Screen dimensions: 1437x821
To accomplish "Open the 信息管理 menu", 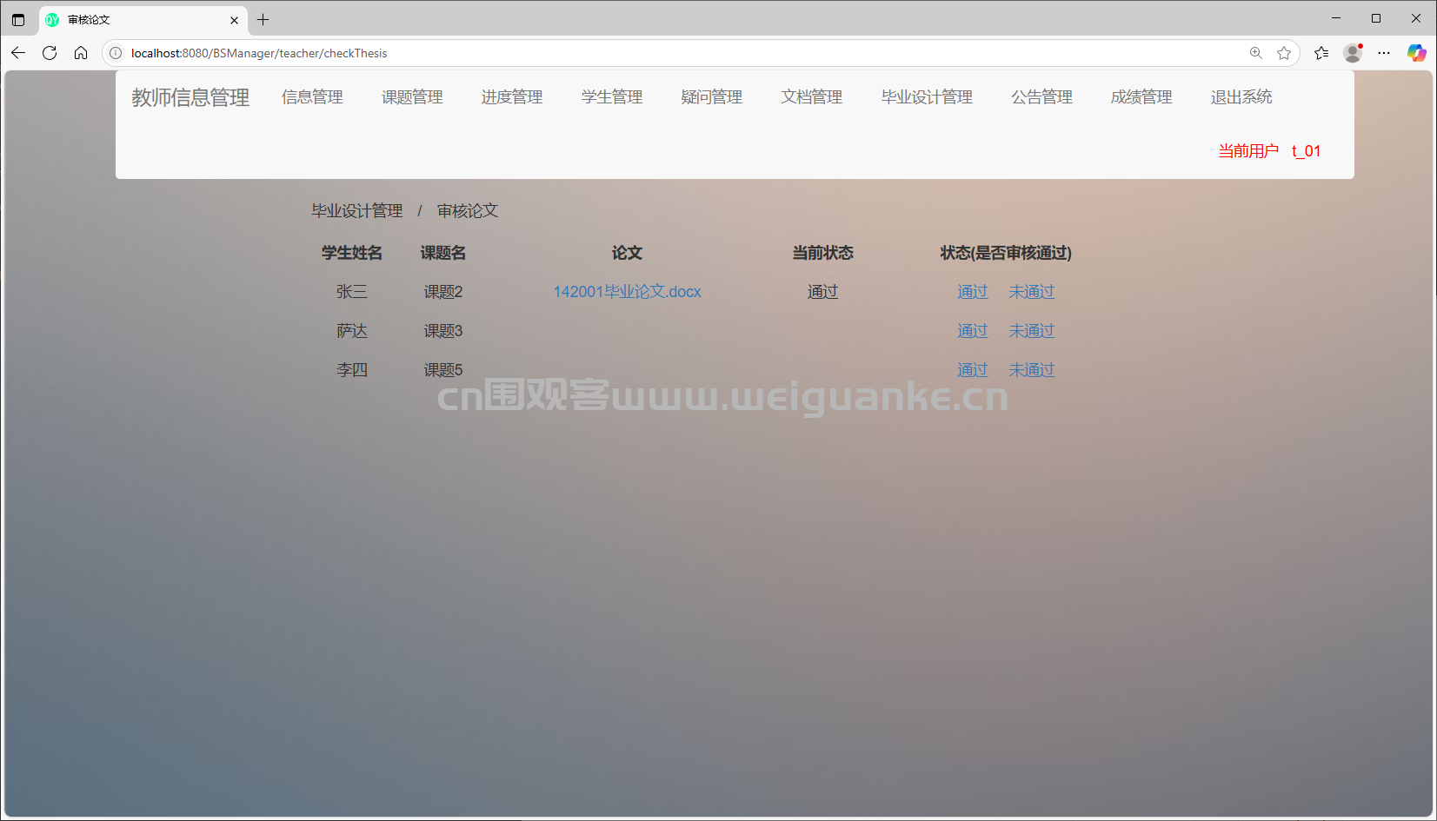I will tap(312, 97).
